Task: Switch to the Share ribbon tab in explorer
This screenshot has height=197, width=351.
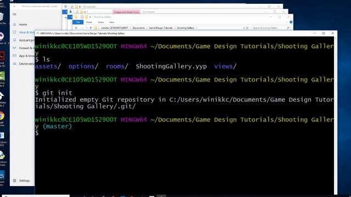Action: (x=101, y=22)
